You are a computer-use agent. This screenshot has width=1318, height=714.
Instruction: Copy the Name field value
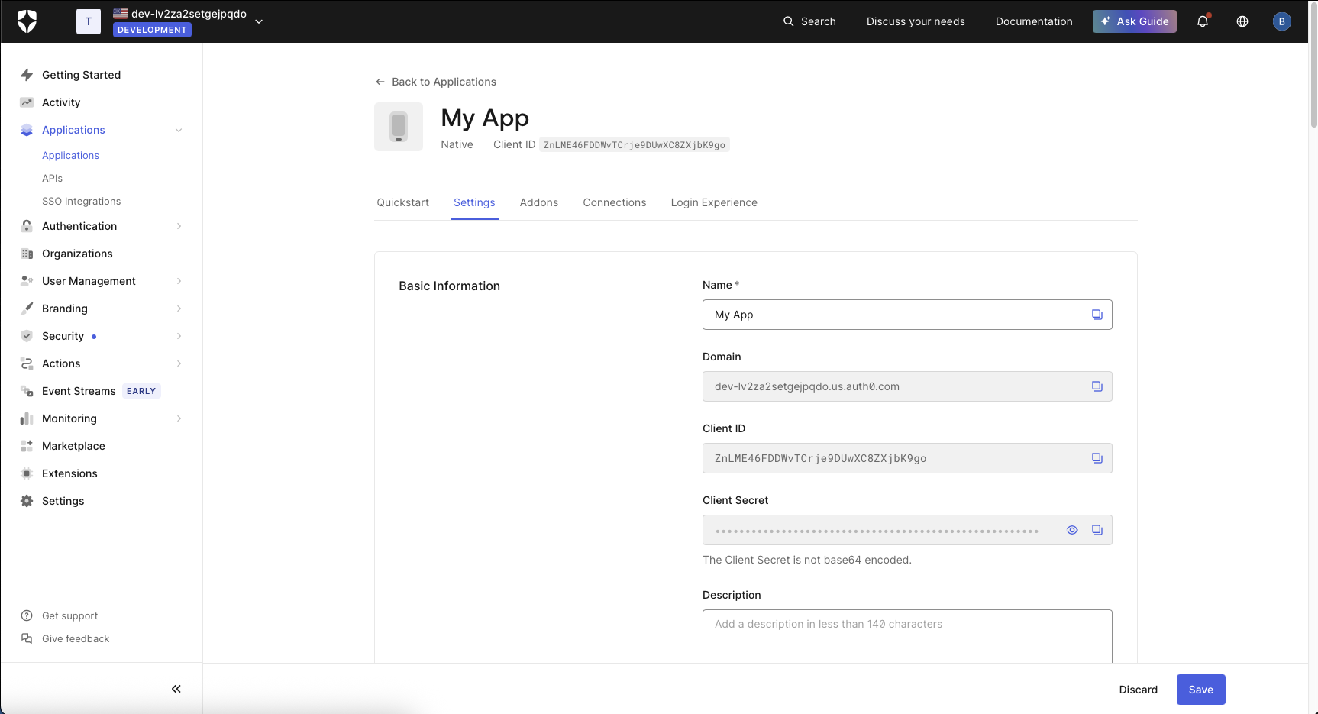coord(1097,314)
